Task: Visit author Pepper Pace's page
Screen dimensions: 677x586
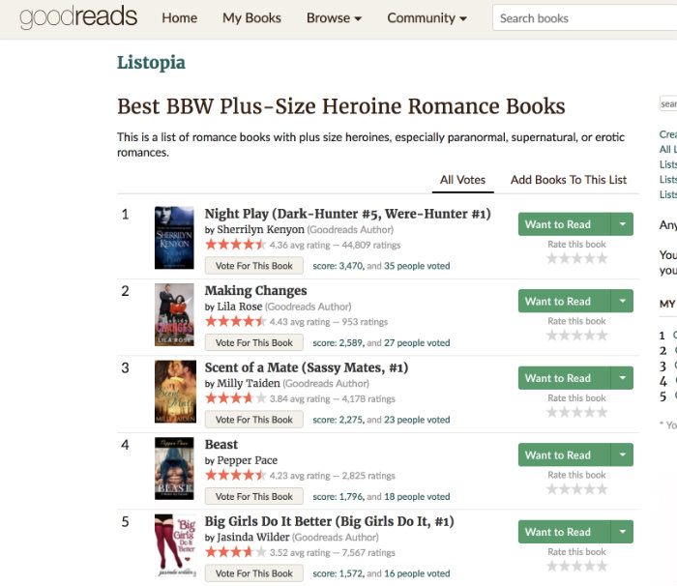Action: pyautogui.click(x=247, y=460)
